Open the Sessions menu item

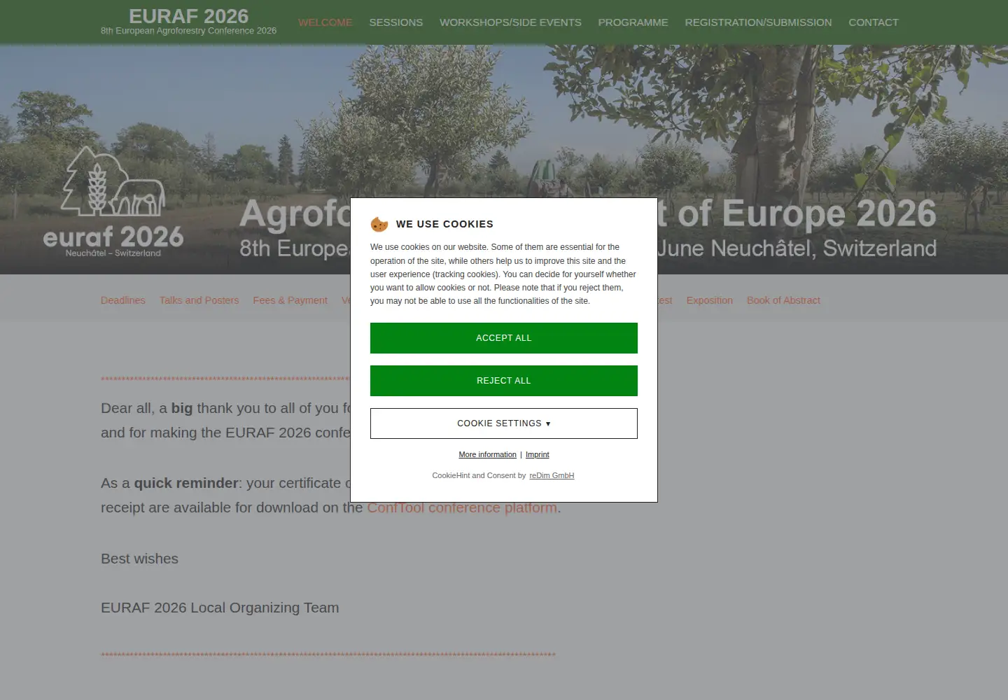click(396, 22)
